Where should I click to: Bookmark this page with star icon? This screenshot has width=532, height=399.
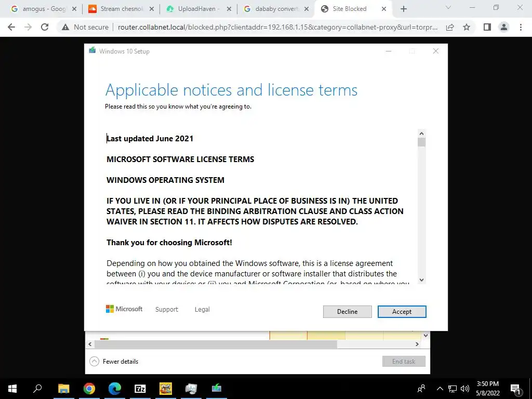(x=467, y=27)
